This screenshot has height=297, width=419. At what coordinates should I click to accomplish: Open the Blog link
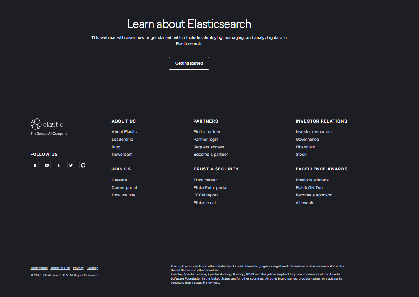tap(116, 147)
